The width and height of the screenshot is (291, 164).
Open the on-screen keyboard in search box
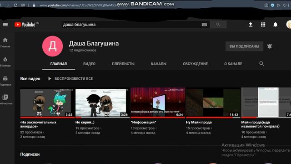(x=204, y=25)
